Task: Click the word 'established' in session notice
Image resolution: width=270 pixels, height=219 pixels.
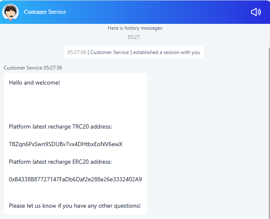Action: (x=145, y=52)
